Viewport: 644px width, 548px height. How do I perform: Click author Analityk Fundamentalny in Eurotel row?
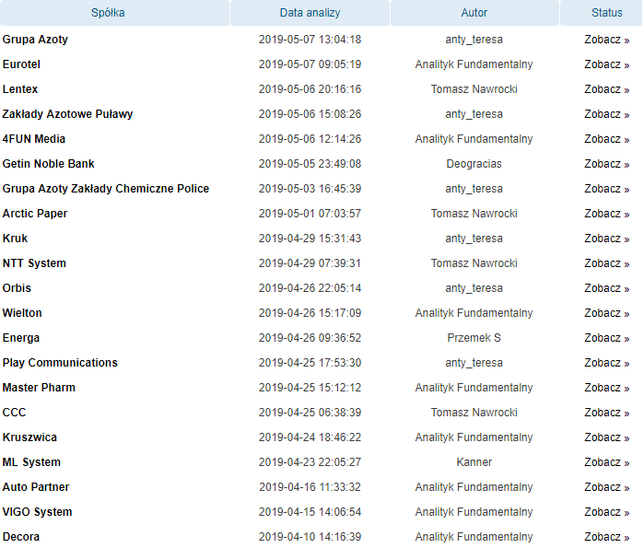474,64
